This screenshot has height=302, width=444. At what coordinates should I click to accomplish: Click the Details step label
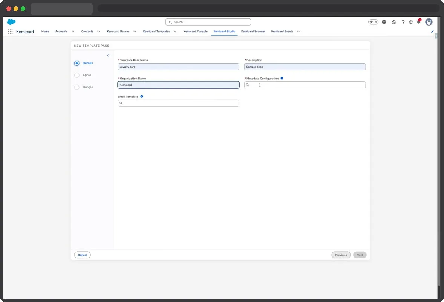point(88,63)
